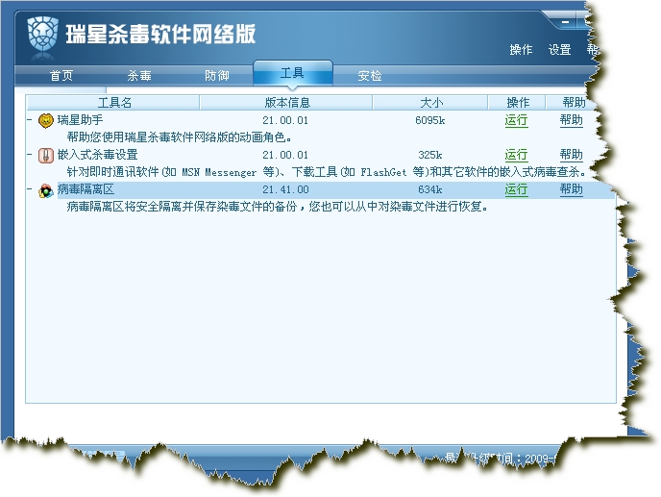
Task: Open the 工具 tab
Action: (x=293, y=73)
